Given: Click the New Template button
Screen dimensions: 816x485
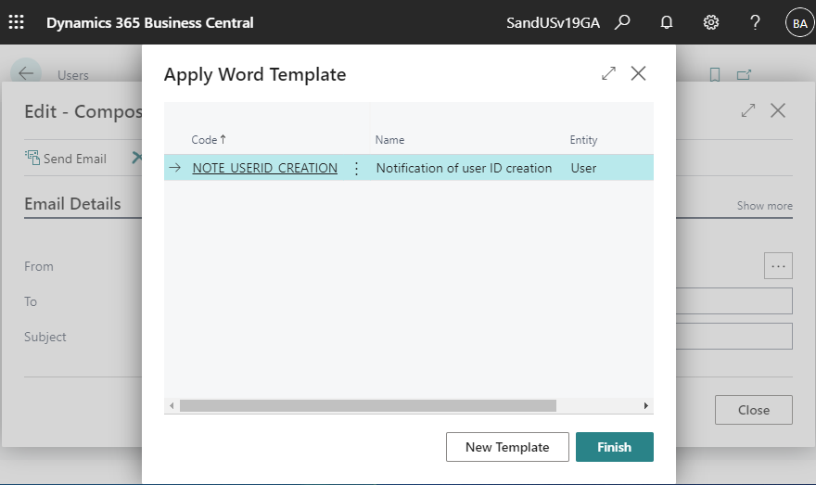Looking at the screenshot, I should click(x=507, y=447).
